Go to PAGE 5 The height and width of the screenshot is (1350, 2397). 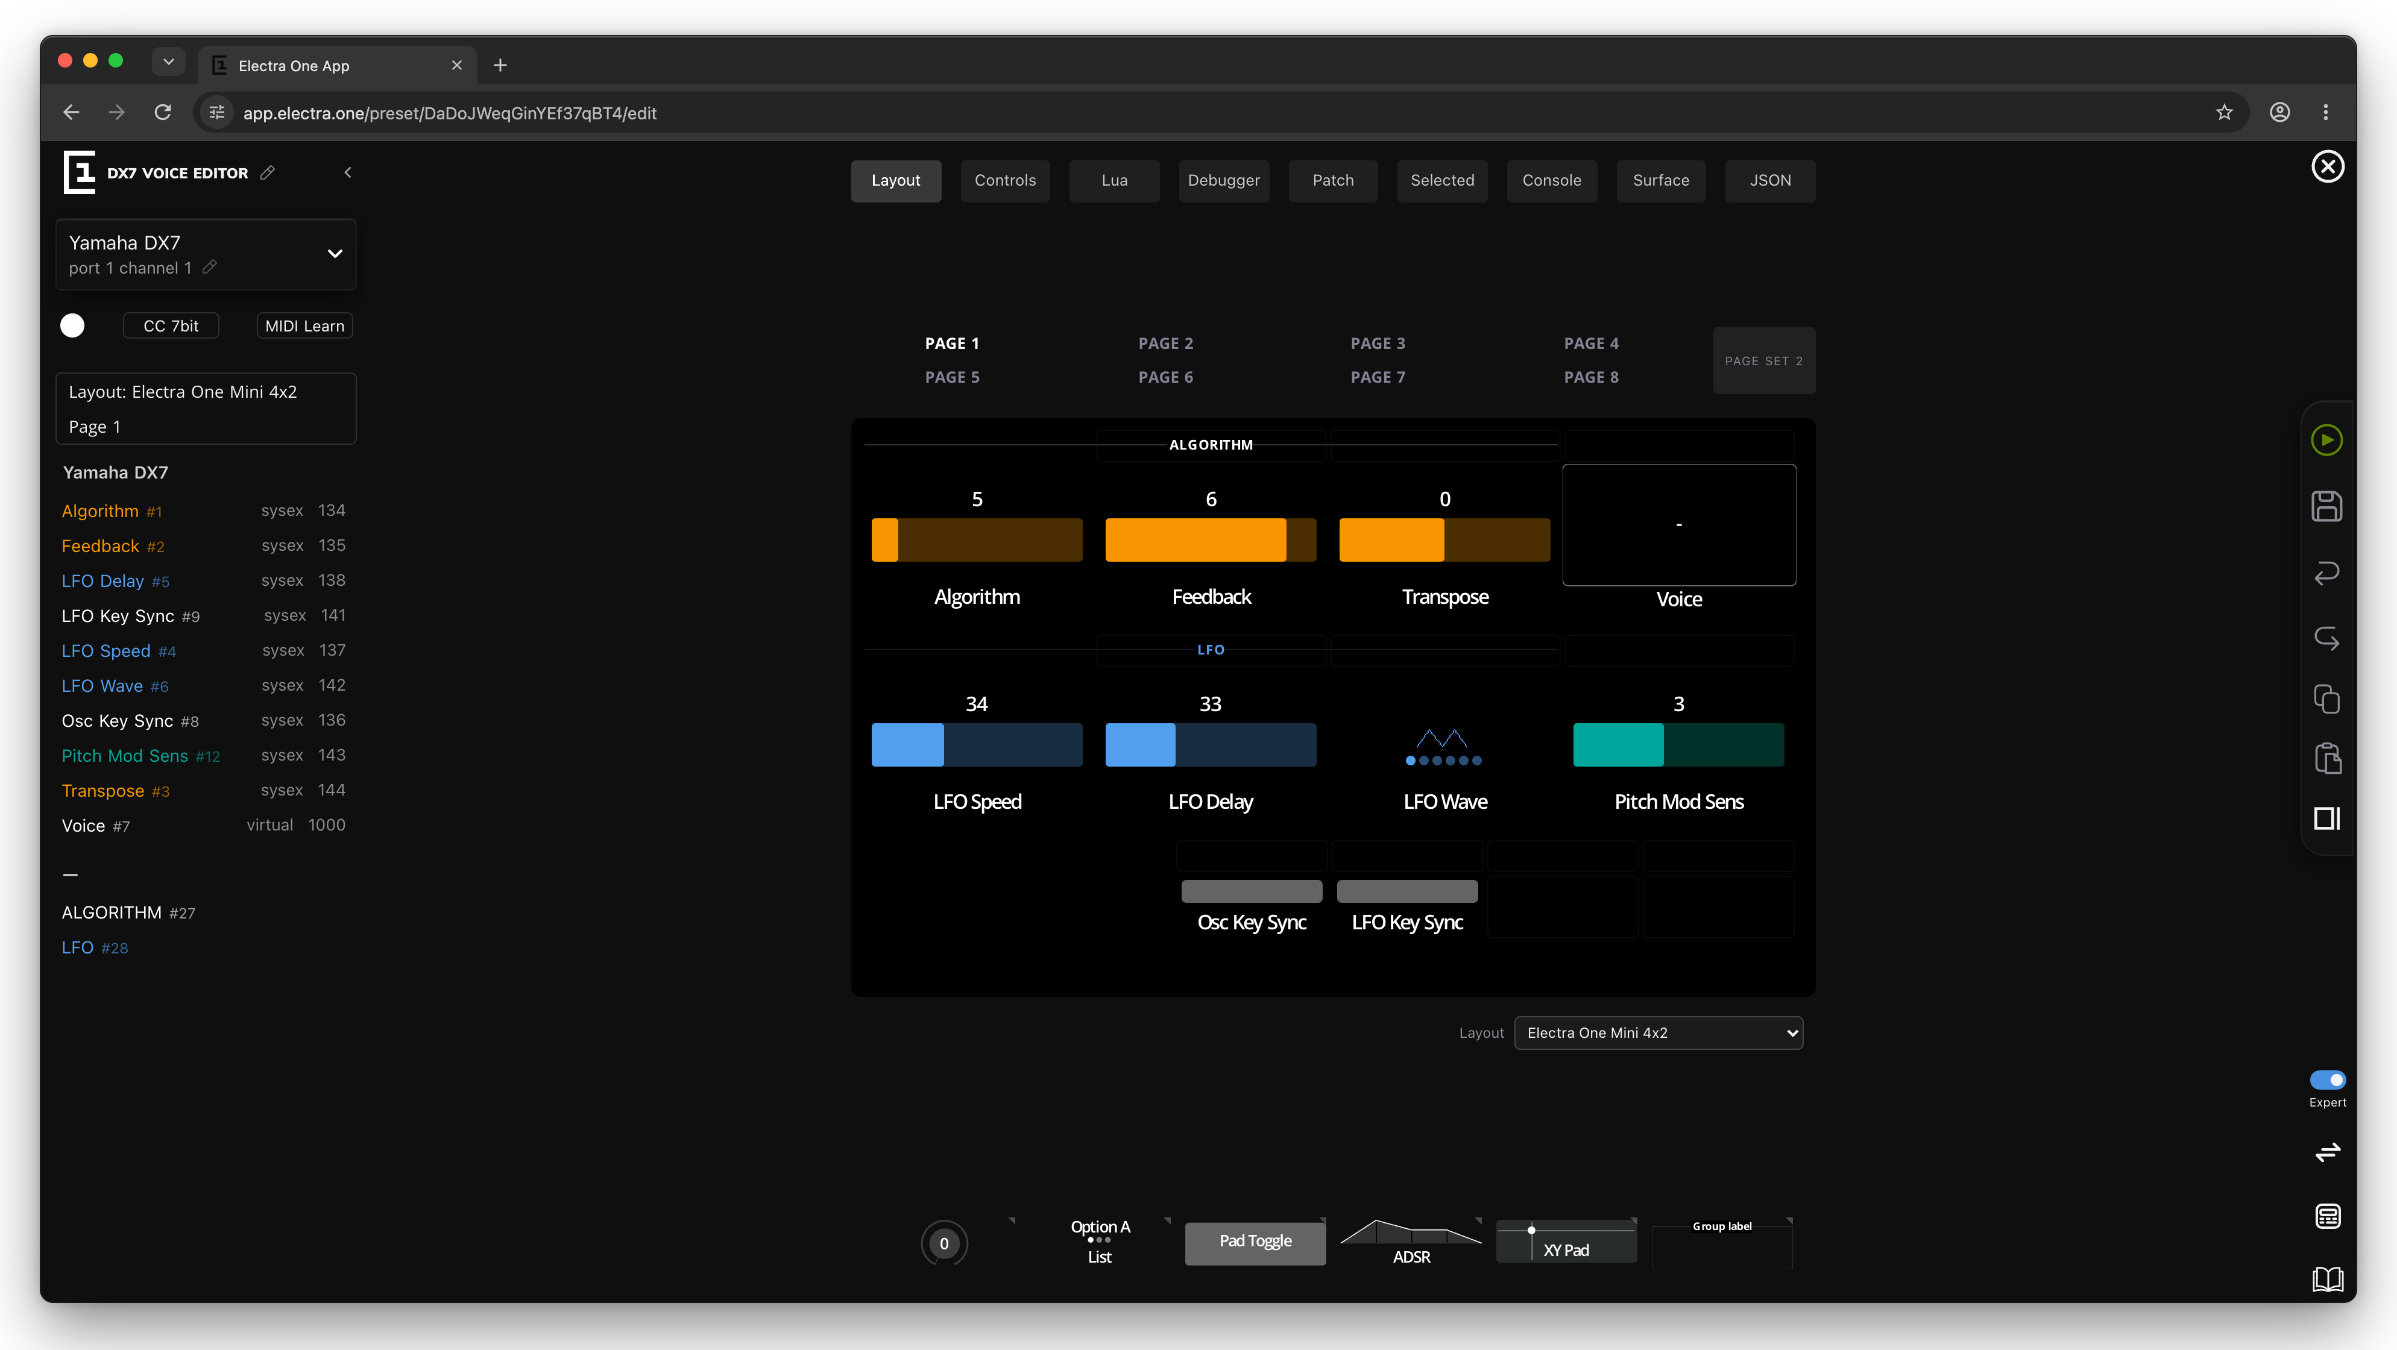point(952,377)
